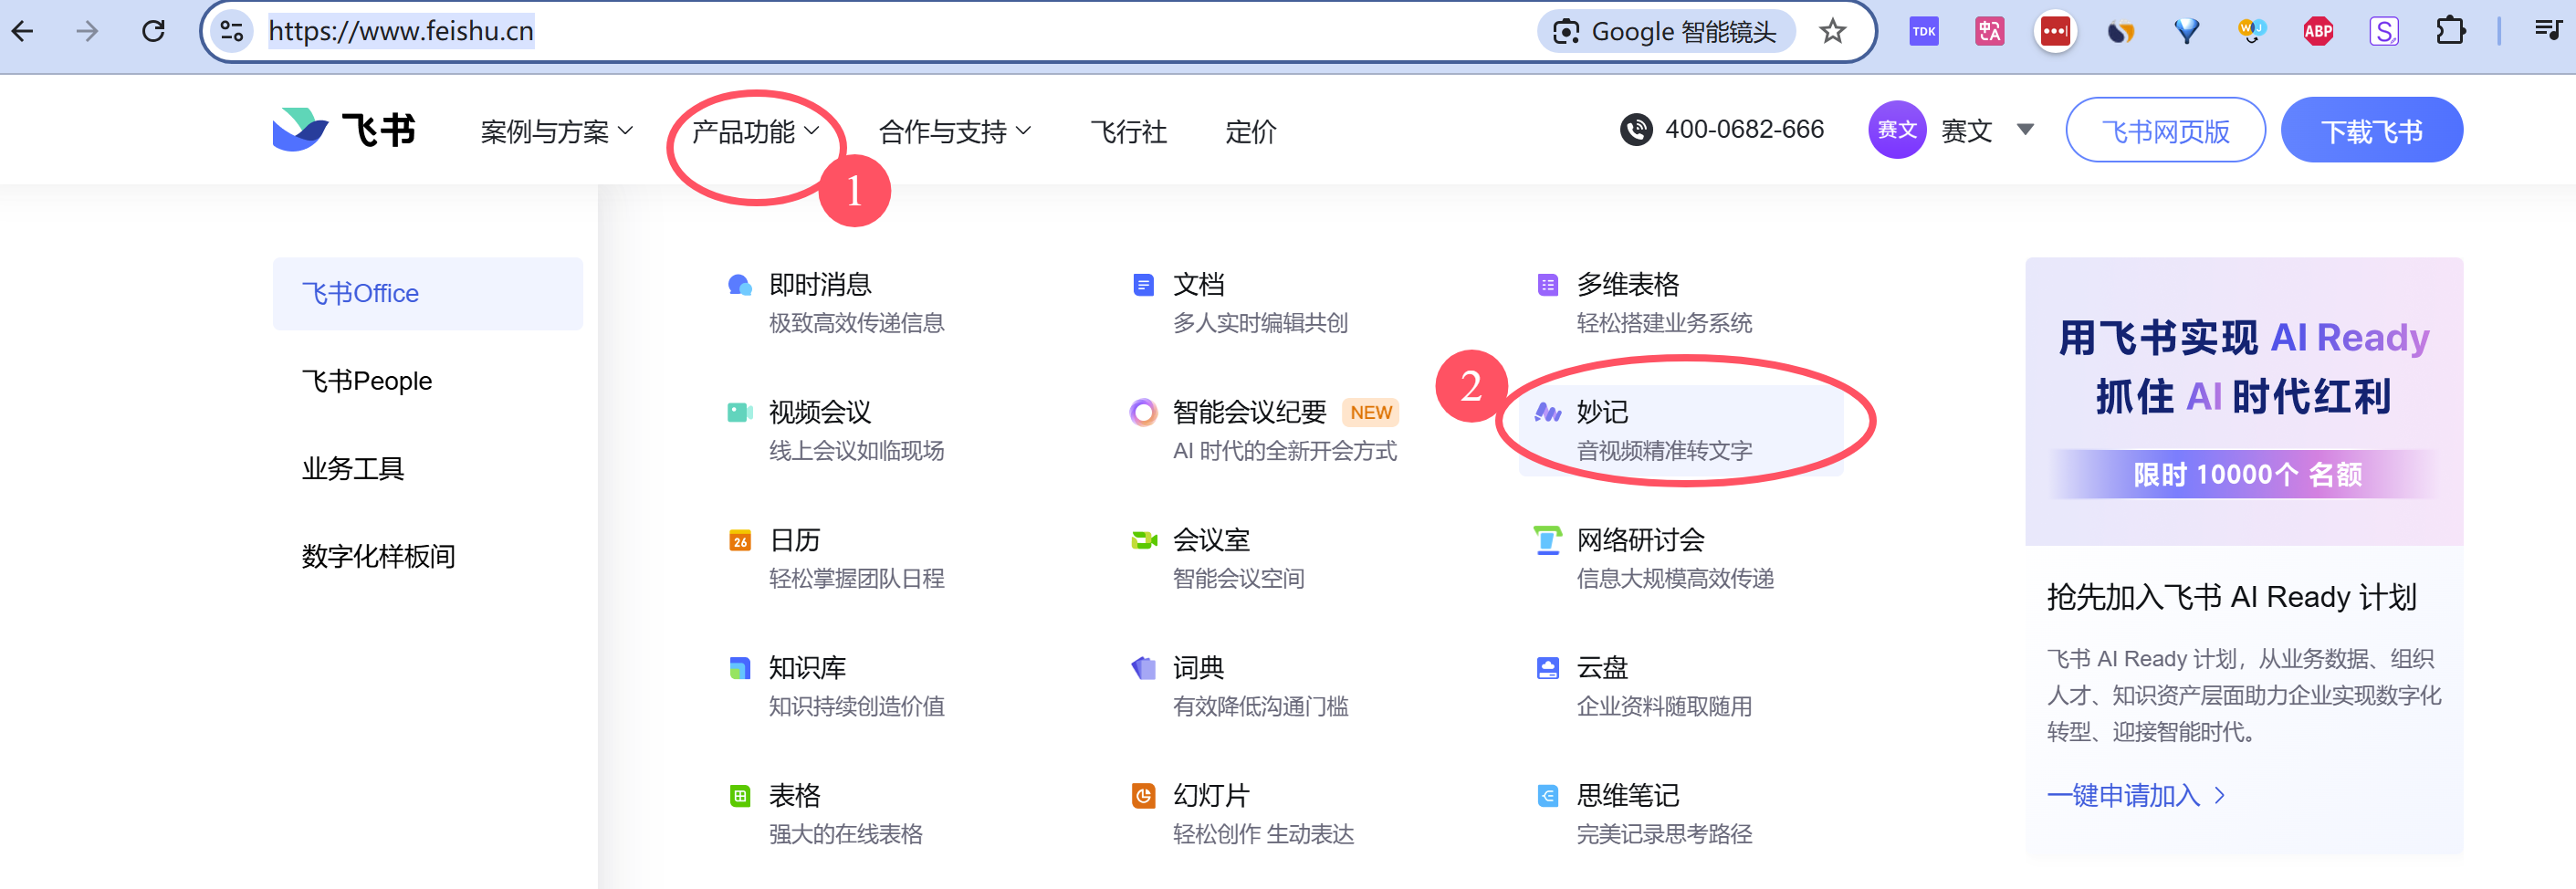
Task: Open site info icon in address bar
Action: coord(232,31)
